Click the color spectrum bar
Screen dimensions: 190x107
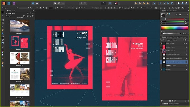point(174,28)
